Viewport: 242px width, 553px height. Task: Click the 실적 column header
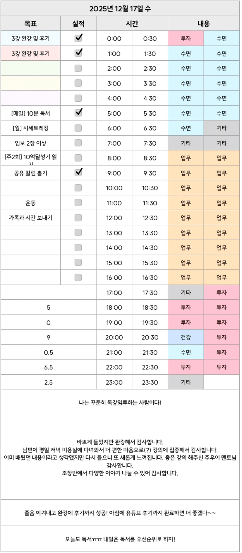[78, 24]
